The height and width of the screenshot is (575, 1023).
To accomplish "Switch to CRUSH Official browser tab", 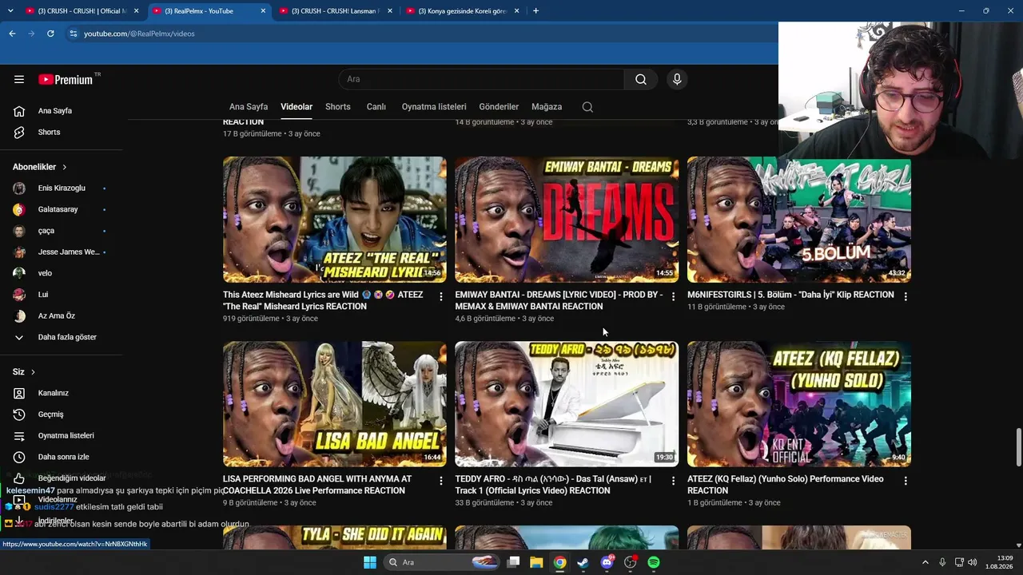I will click(x=81, y=11).
